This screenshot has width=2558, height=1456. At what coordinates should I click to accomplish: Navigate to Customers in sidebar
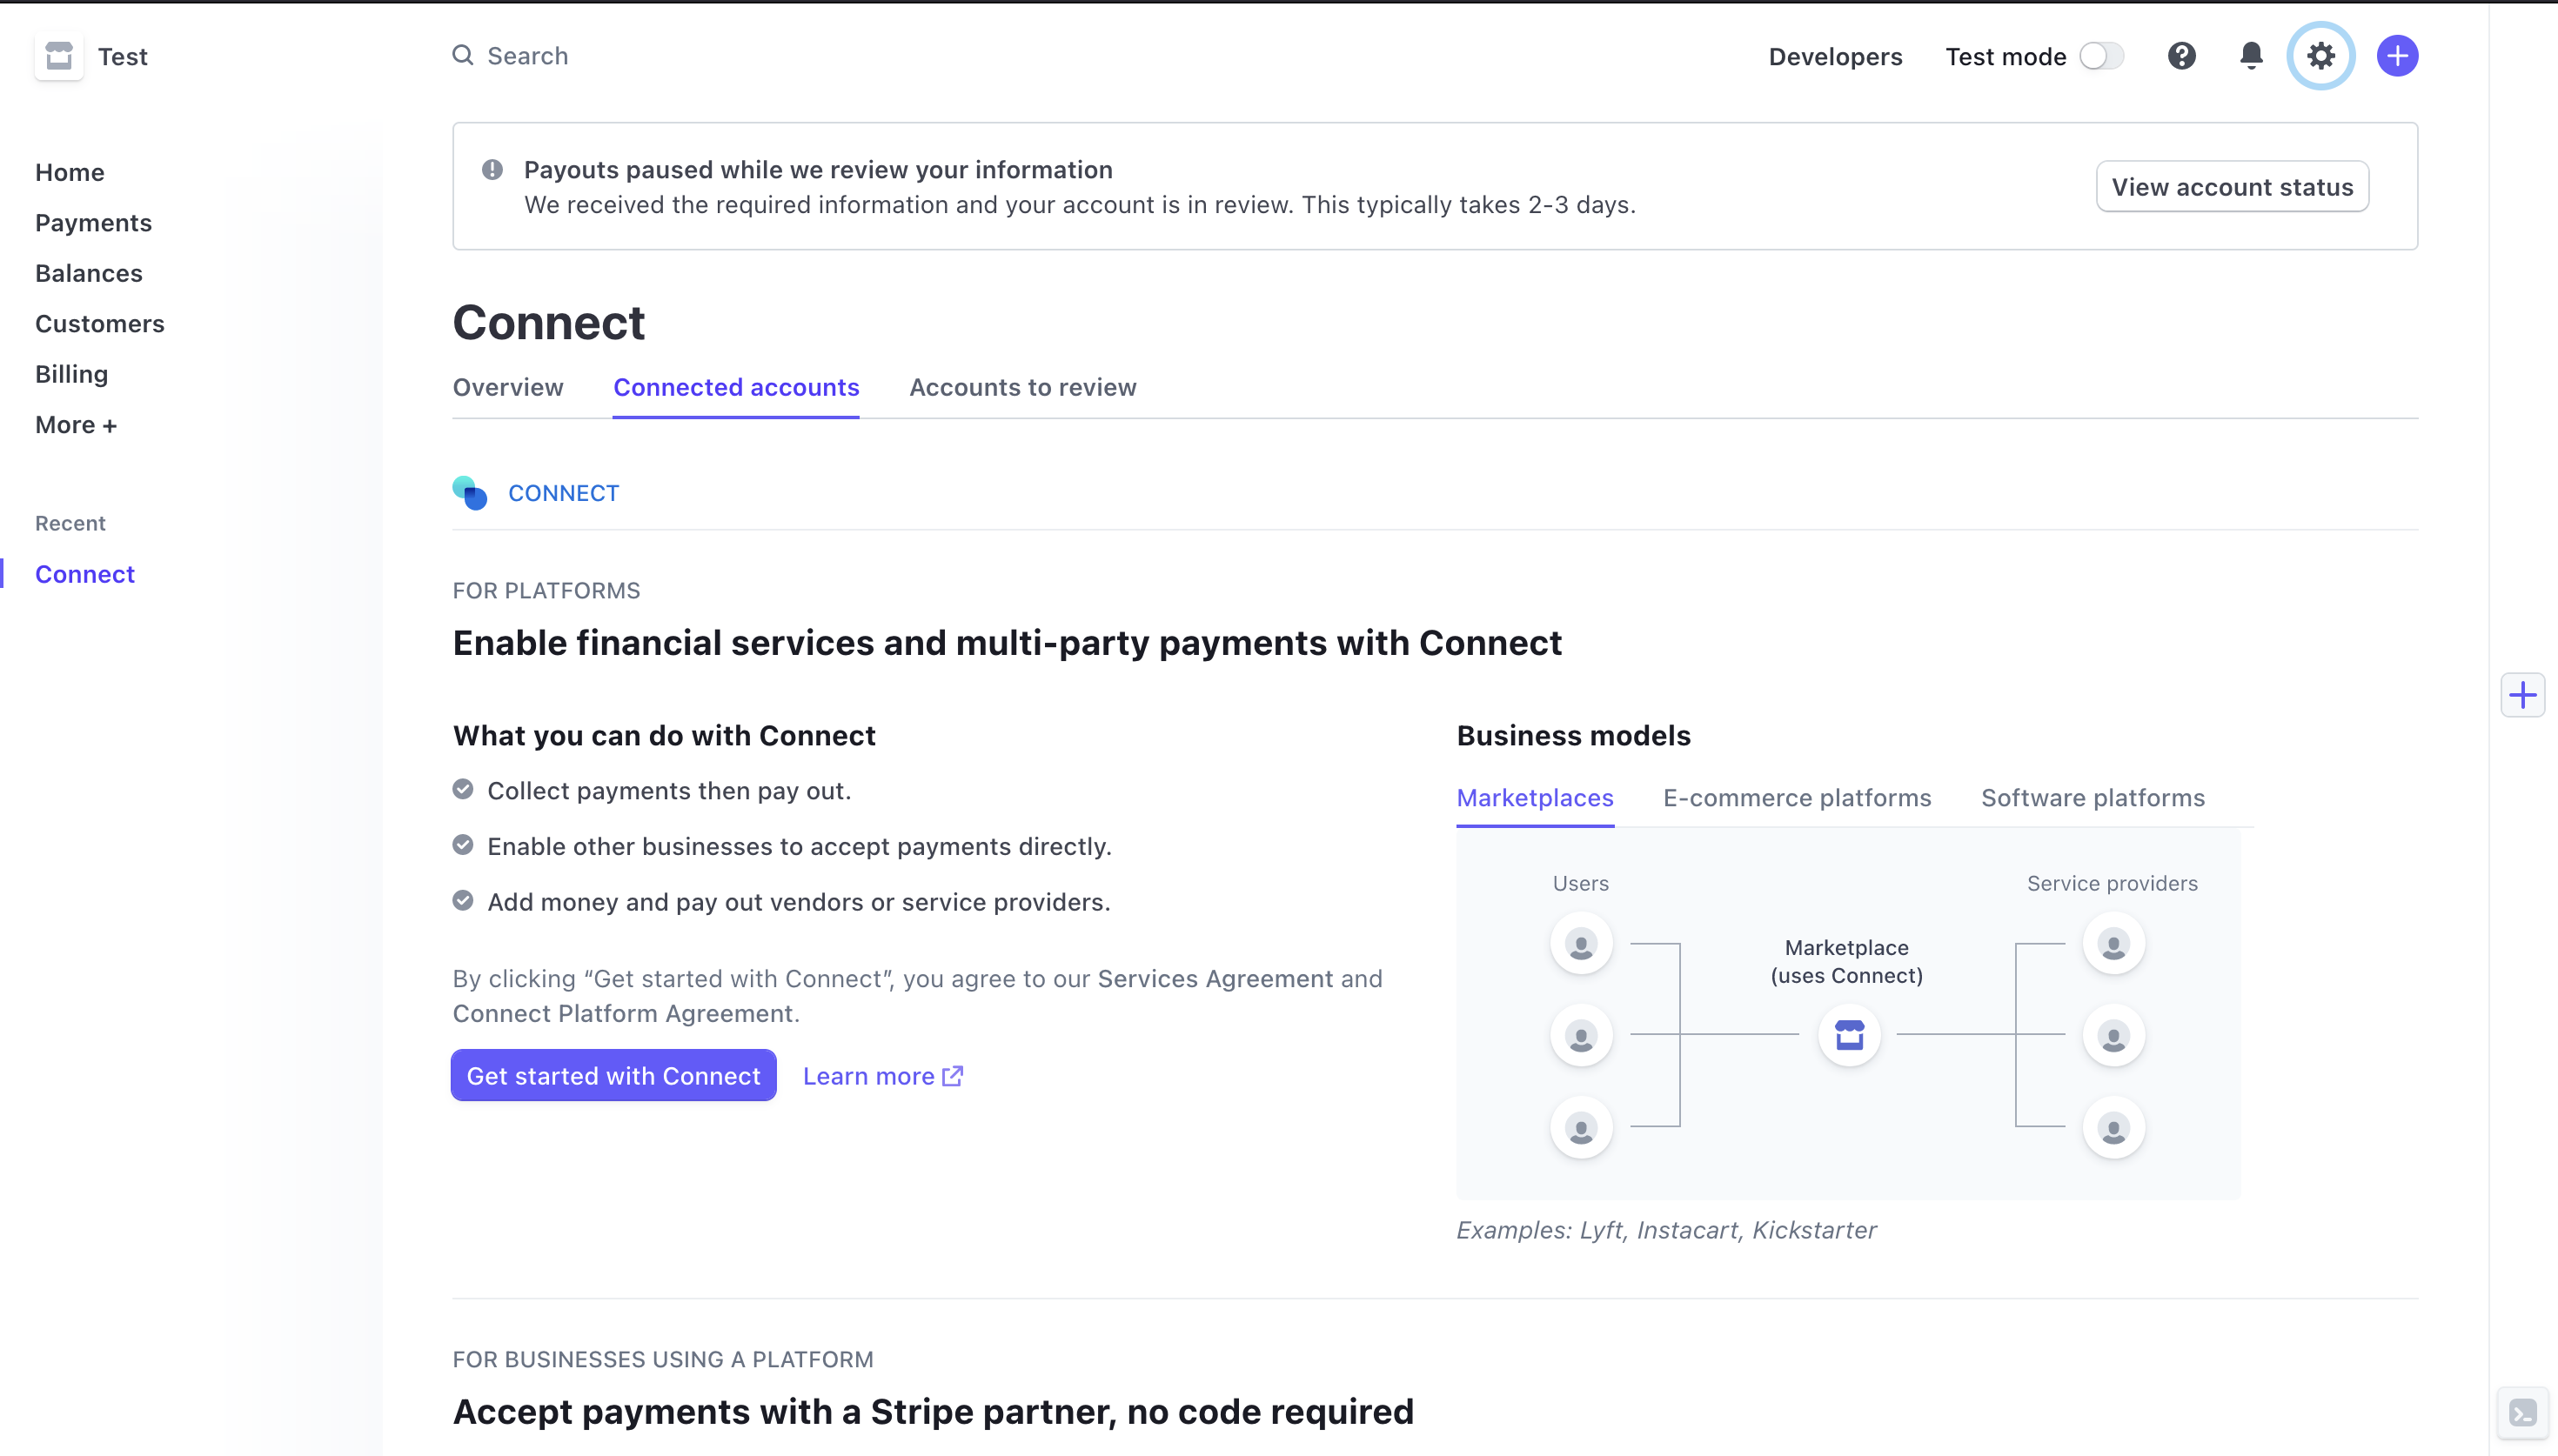[x=100, y=323]
